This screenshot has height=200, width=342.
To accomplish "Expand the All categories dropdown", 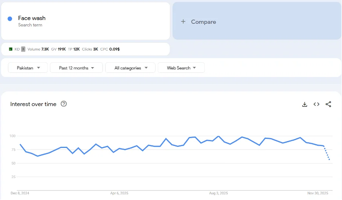I will tap(130, 68).
